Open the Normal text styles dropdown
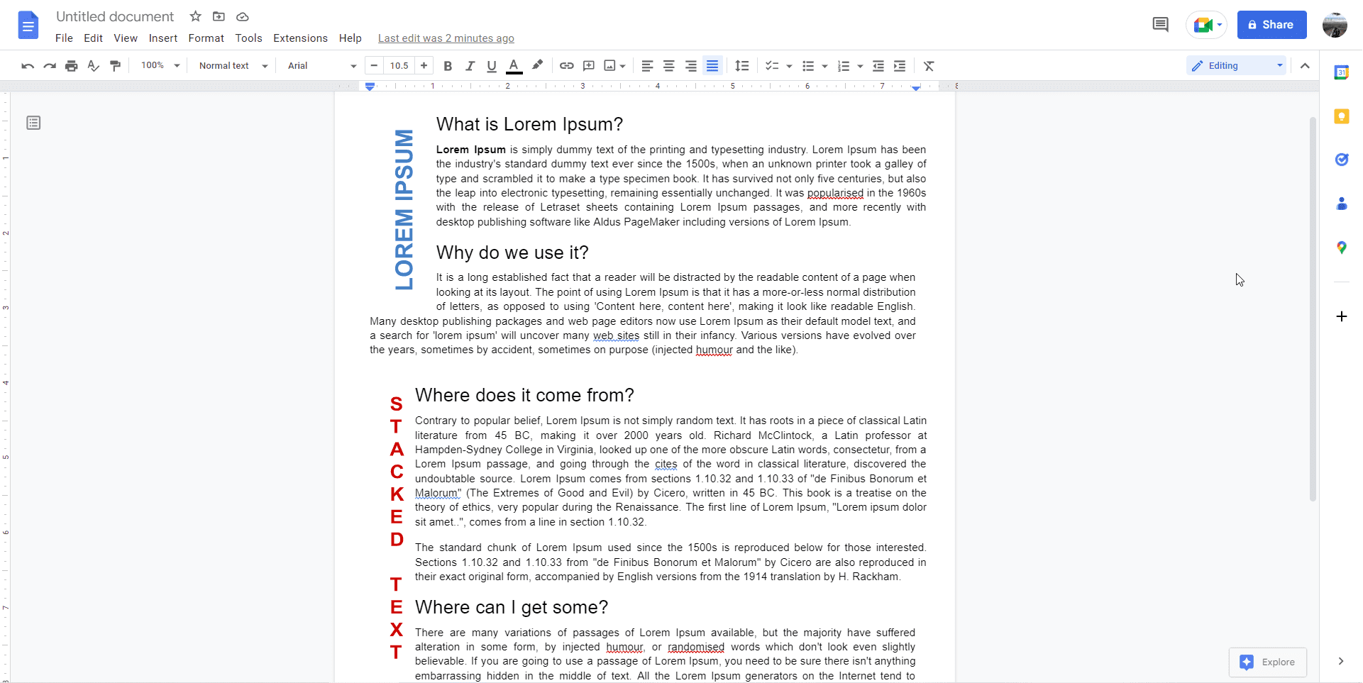This screenshot has width=1363, height=683. point(232,65)
